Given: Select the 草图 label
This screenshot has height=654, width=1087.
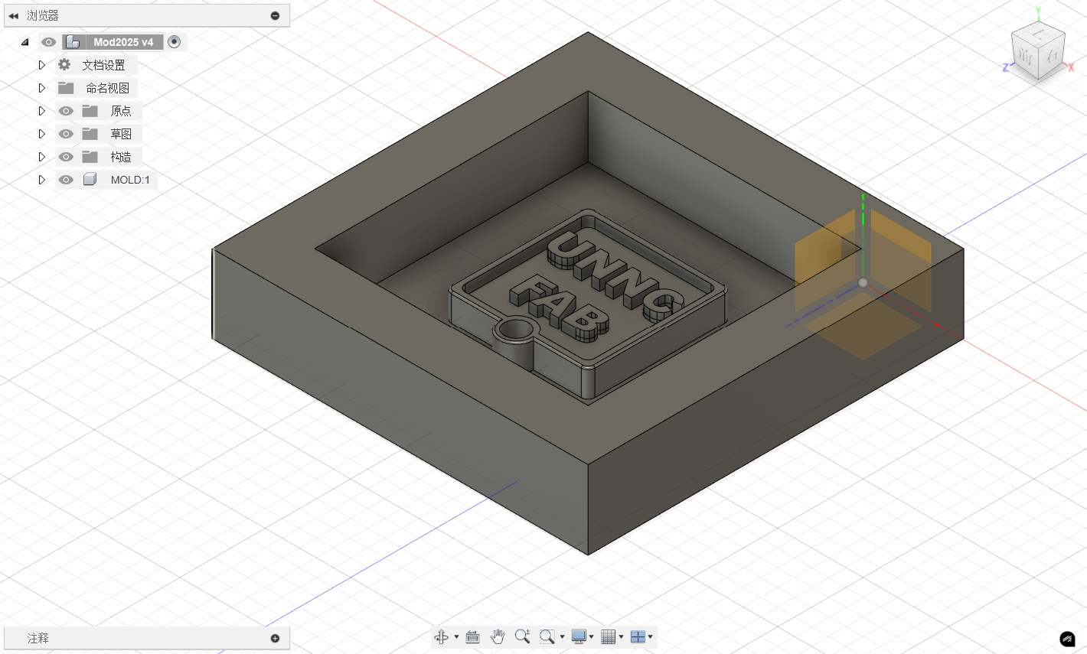Looking at the screenshot, I should (121, 134).
